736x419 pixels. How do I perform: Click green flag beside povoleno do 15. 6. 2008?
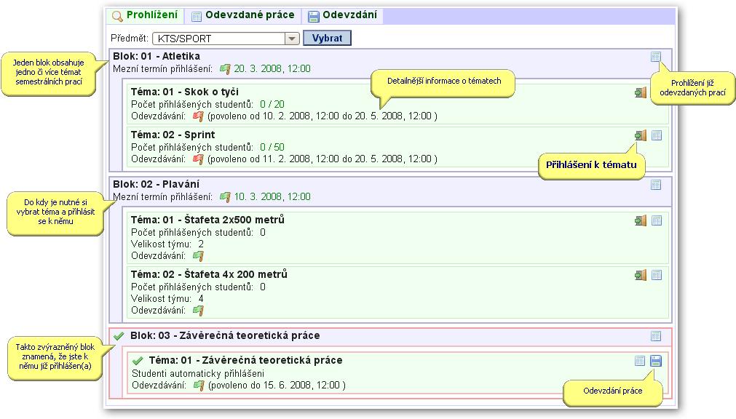[x=199, y=386]
